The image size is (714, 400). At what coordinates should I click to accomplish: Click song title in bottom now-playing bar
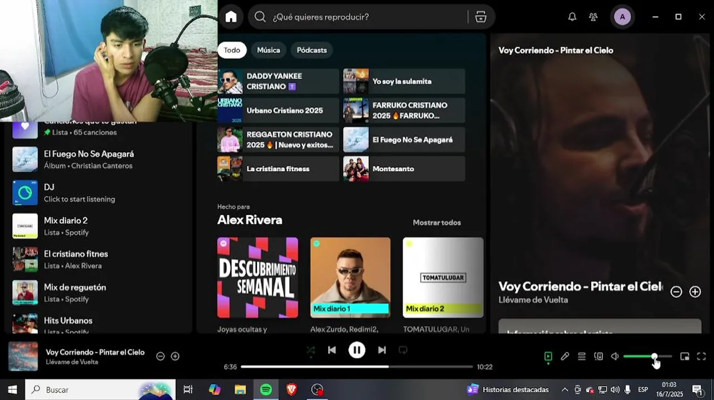click(x=95, y=352)
